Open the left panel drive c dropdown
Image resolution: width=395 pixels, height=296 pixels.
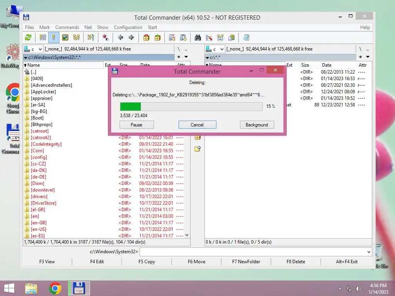(33, 49)
